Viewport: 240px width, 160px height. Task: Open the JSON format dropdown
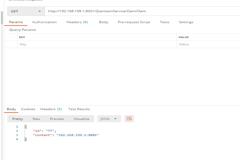coord(109,119)
